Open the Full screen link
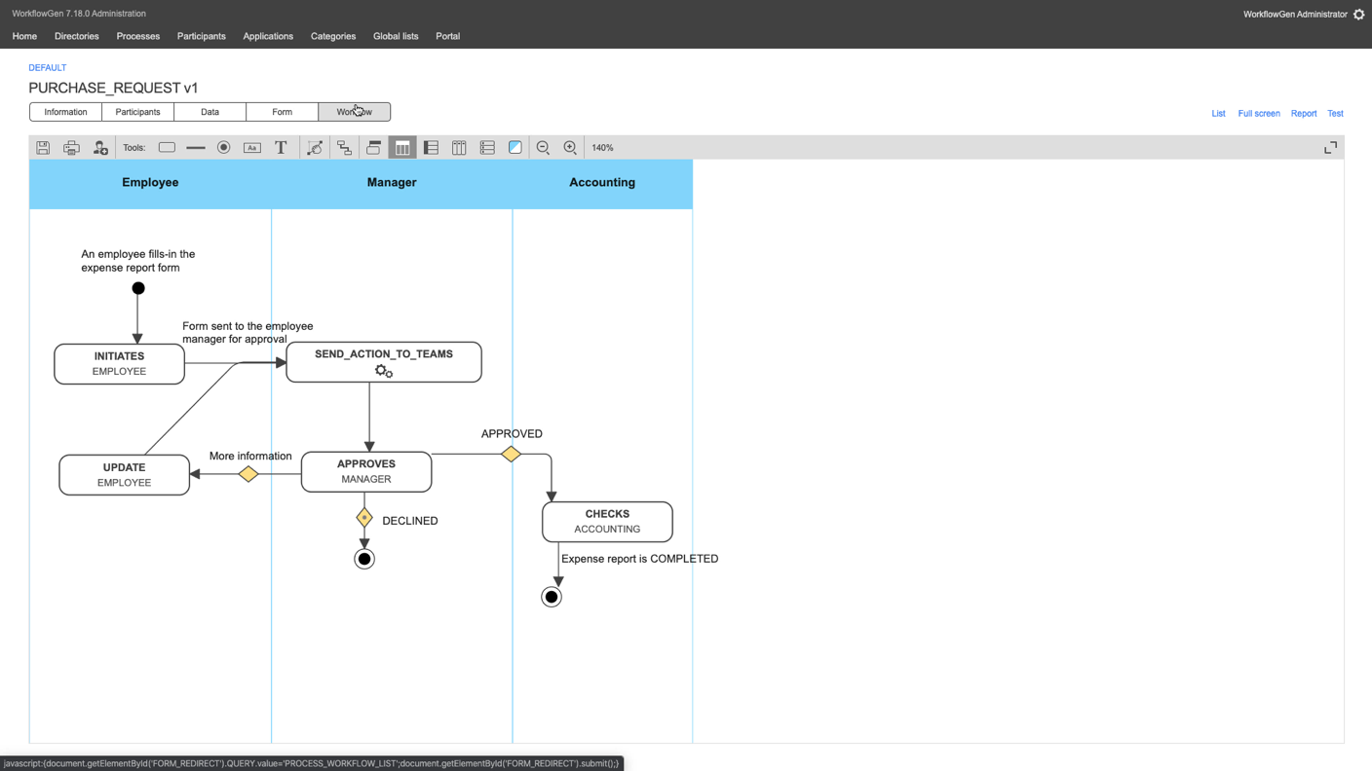This screenshot has width=1372, height=771. pos(1258,114)
